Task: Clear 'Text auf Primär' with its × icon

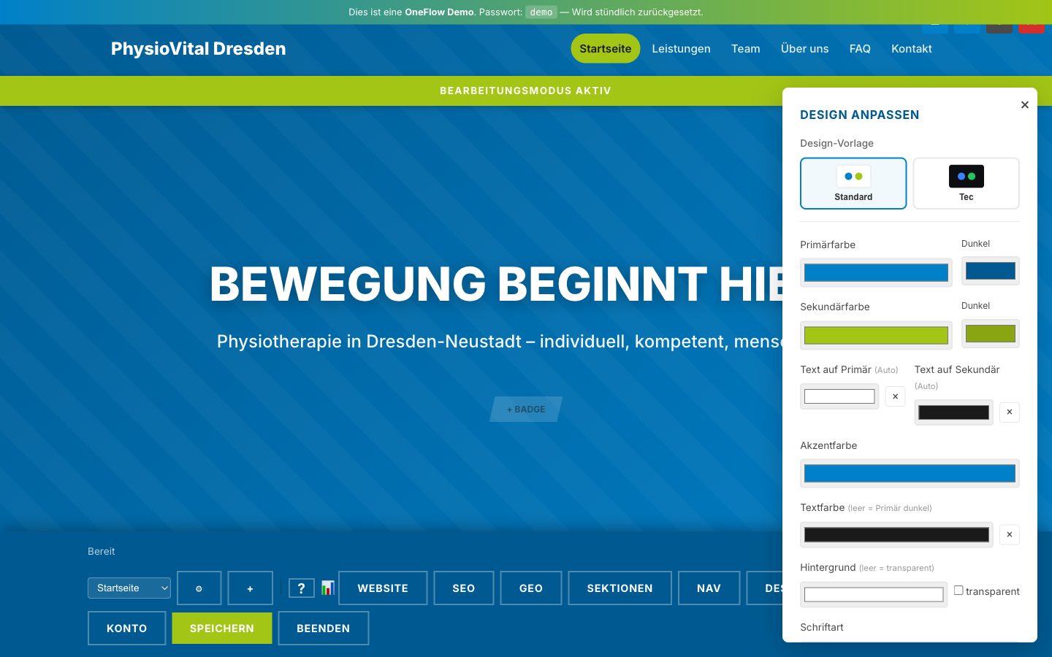Action: coord(895,396)
